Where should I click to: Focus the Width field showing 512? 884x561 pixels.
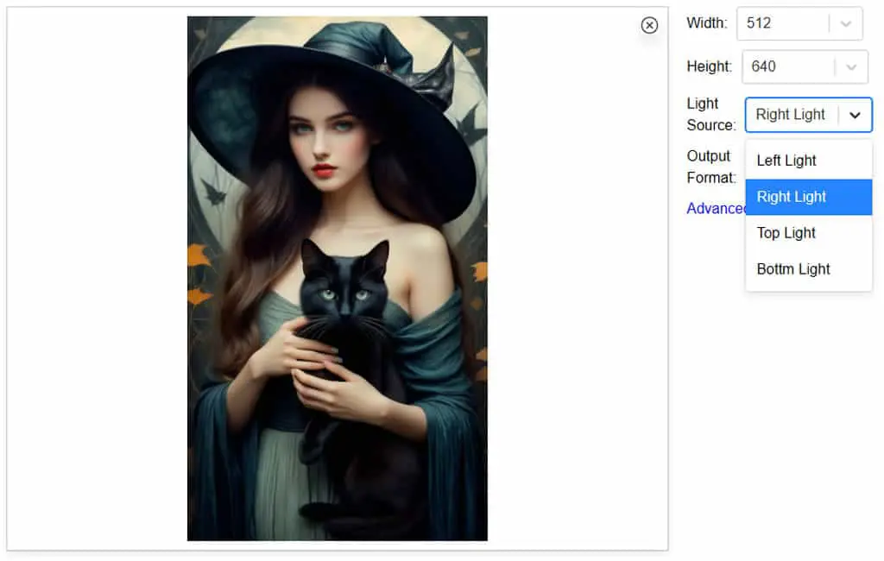pyautogui.click(x=799, y=23)
